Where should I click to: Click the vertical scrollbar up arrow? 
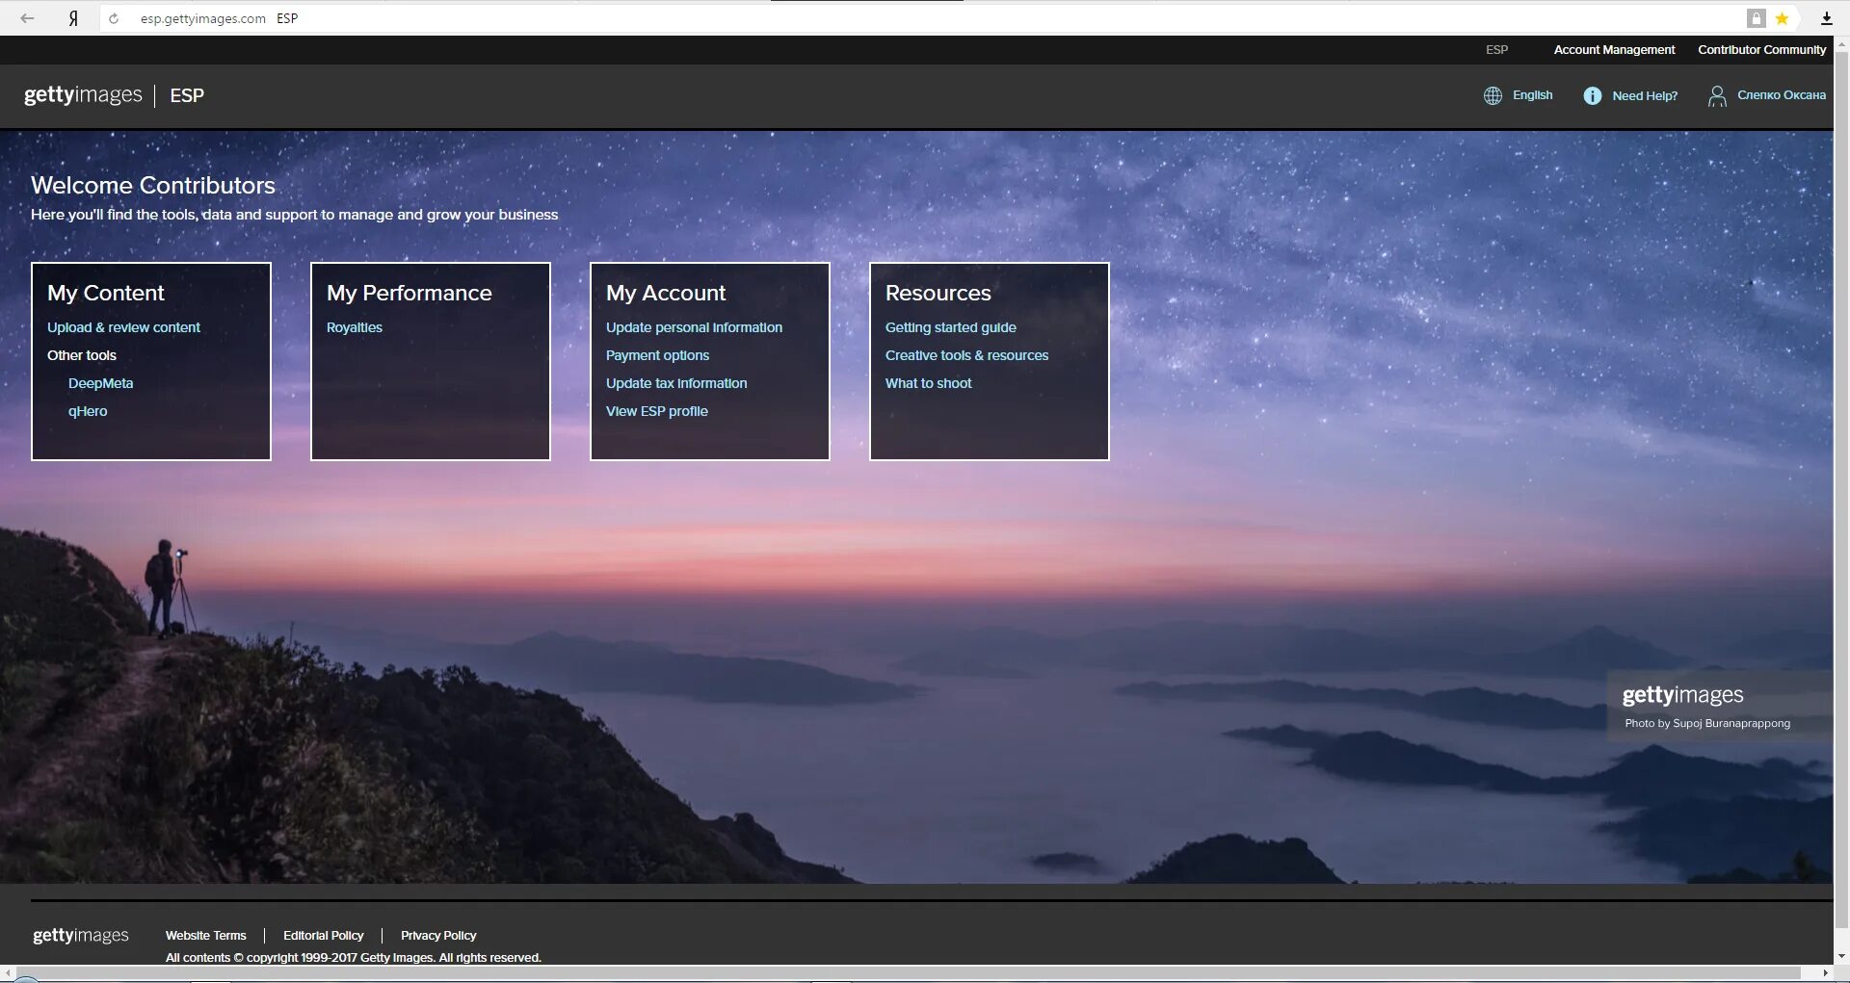[1841, 43]
